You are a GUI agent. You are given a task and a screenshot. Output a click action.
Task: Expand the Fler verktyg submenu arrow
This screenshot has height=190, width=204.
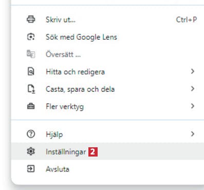(x=193, y=106)
